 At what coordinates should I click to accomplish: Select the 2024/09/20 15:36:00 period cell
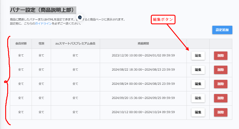143,98
